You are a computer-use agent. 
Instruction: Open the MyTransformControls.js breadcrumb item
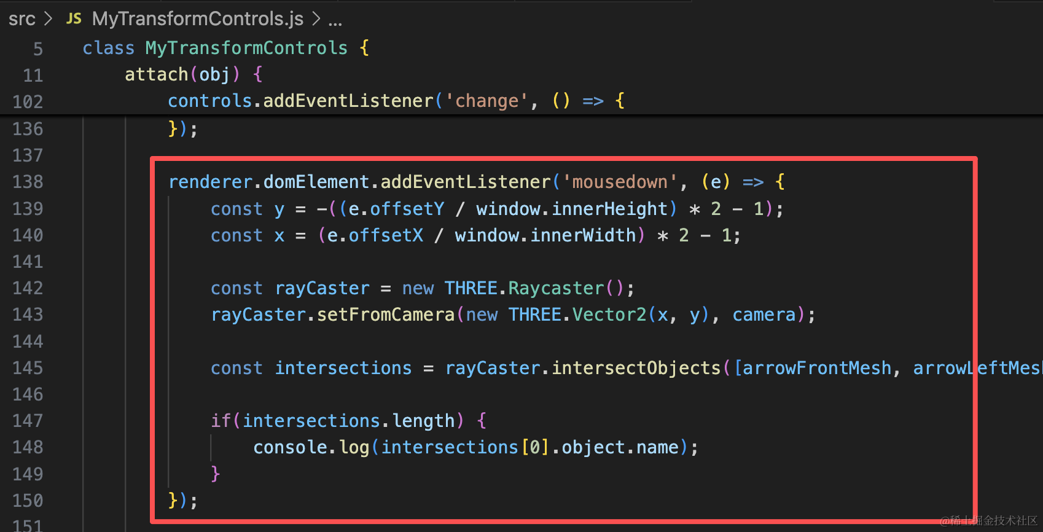[x=198, y=19]
